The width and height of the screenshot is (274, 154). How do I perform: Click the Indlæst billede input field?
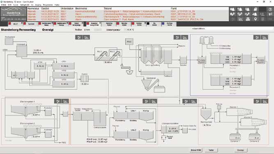(231, 29)
